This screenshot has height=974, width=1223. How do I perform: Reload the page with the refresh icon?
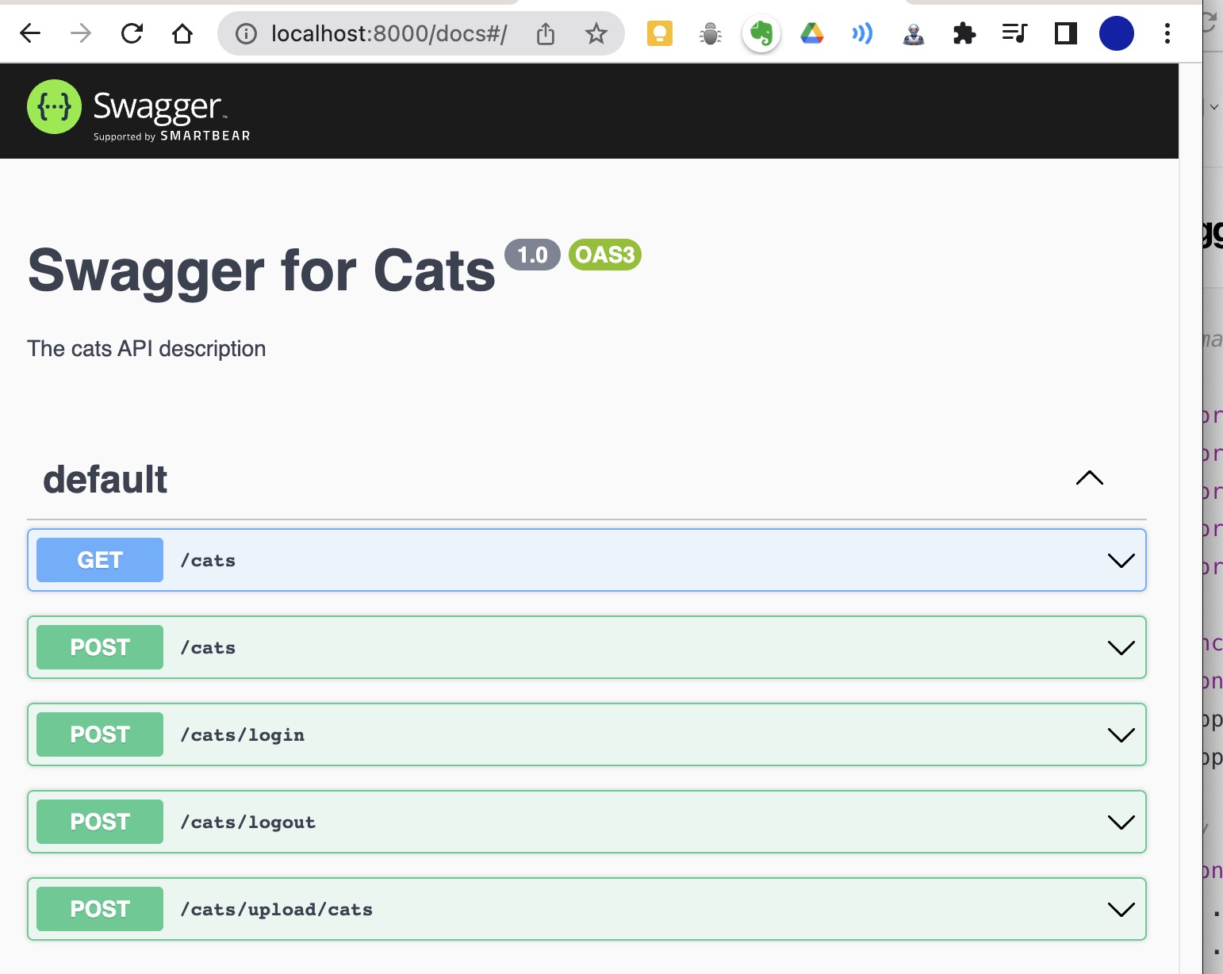point(132,33)
